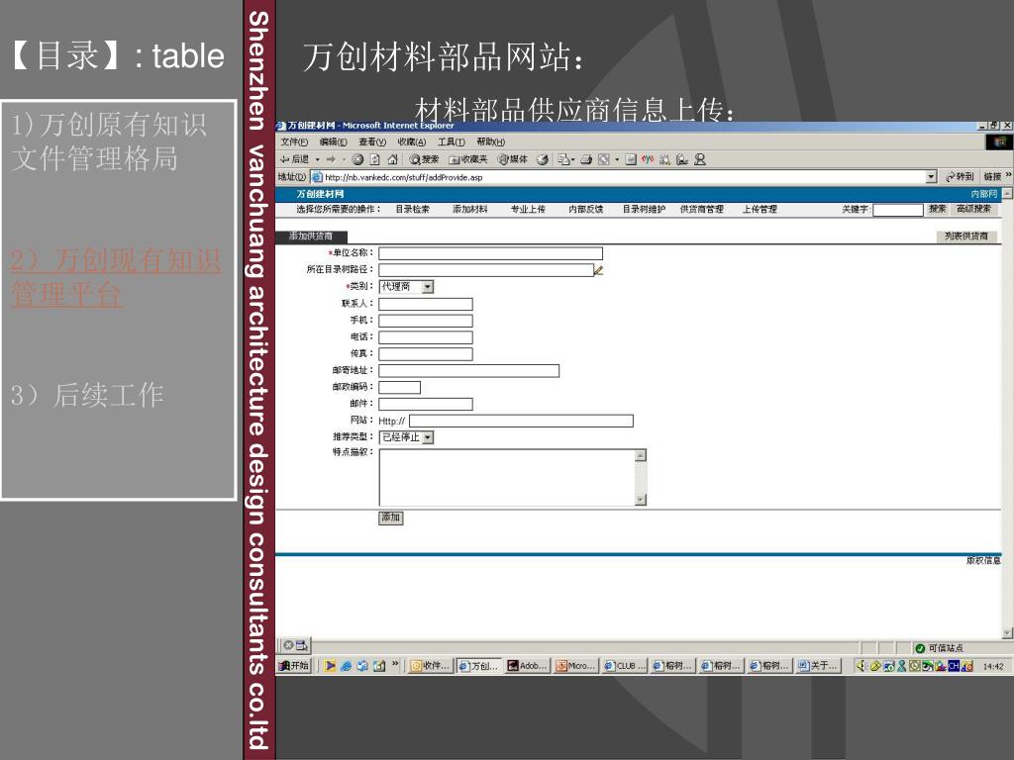
Task: Open the Media (媒体) toolbar button
Action: click(512, 159)
